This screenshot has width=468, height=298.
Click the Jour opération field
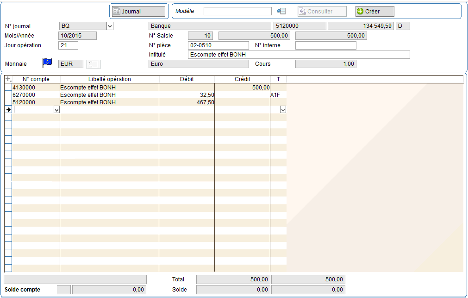coord(68,45)
